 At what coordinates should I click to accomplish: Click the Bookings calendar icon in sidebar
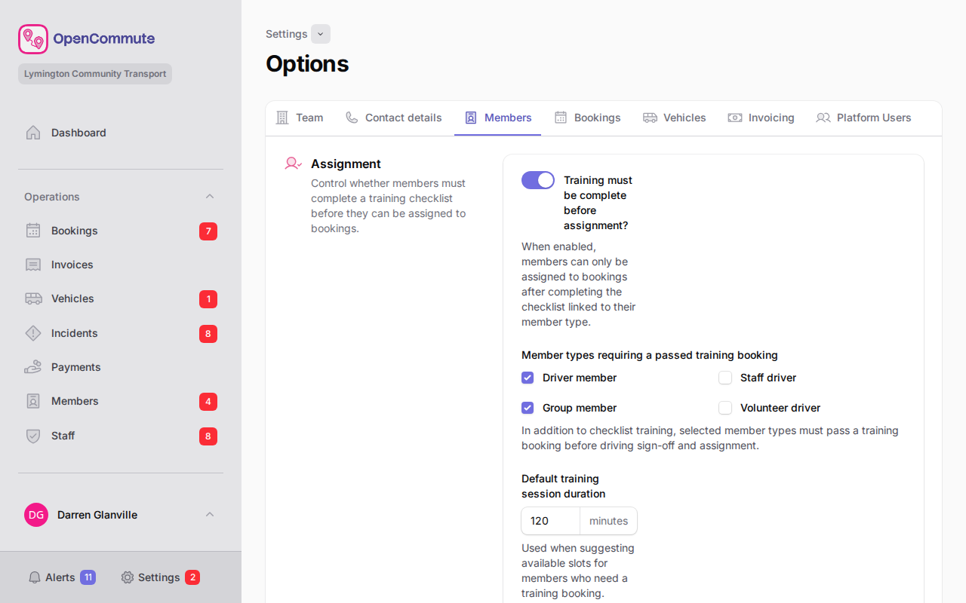coord(33,231)
